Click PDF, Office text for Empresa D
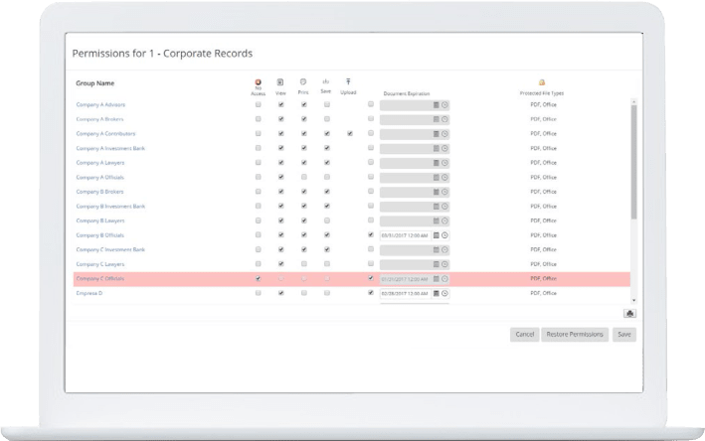This screenshot has width=705, height=441. 543,293
